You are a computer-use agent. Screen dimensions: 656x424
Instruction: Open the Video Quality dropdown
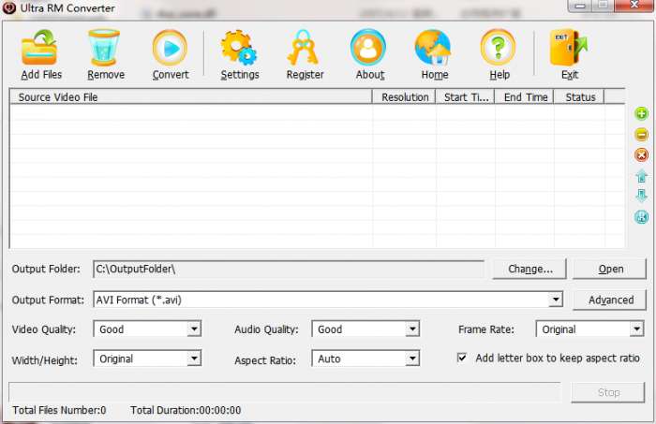tap(194, 329)
